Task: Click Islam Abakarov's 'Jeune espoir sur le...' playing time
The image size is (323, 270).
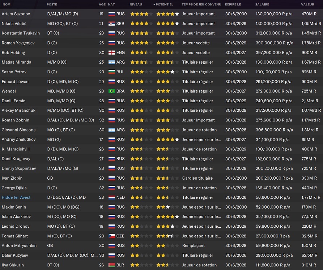Action: point(201,217)
